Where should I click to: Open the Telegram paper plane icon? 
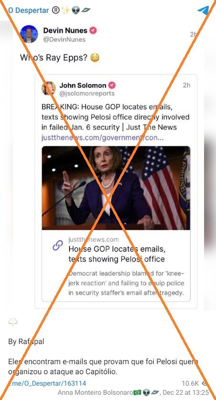(x=203, y=11)
